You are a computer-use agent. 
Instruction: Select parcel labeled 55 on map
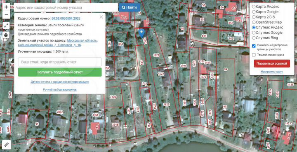pyautogui.click(x=202, y=19)
